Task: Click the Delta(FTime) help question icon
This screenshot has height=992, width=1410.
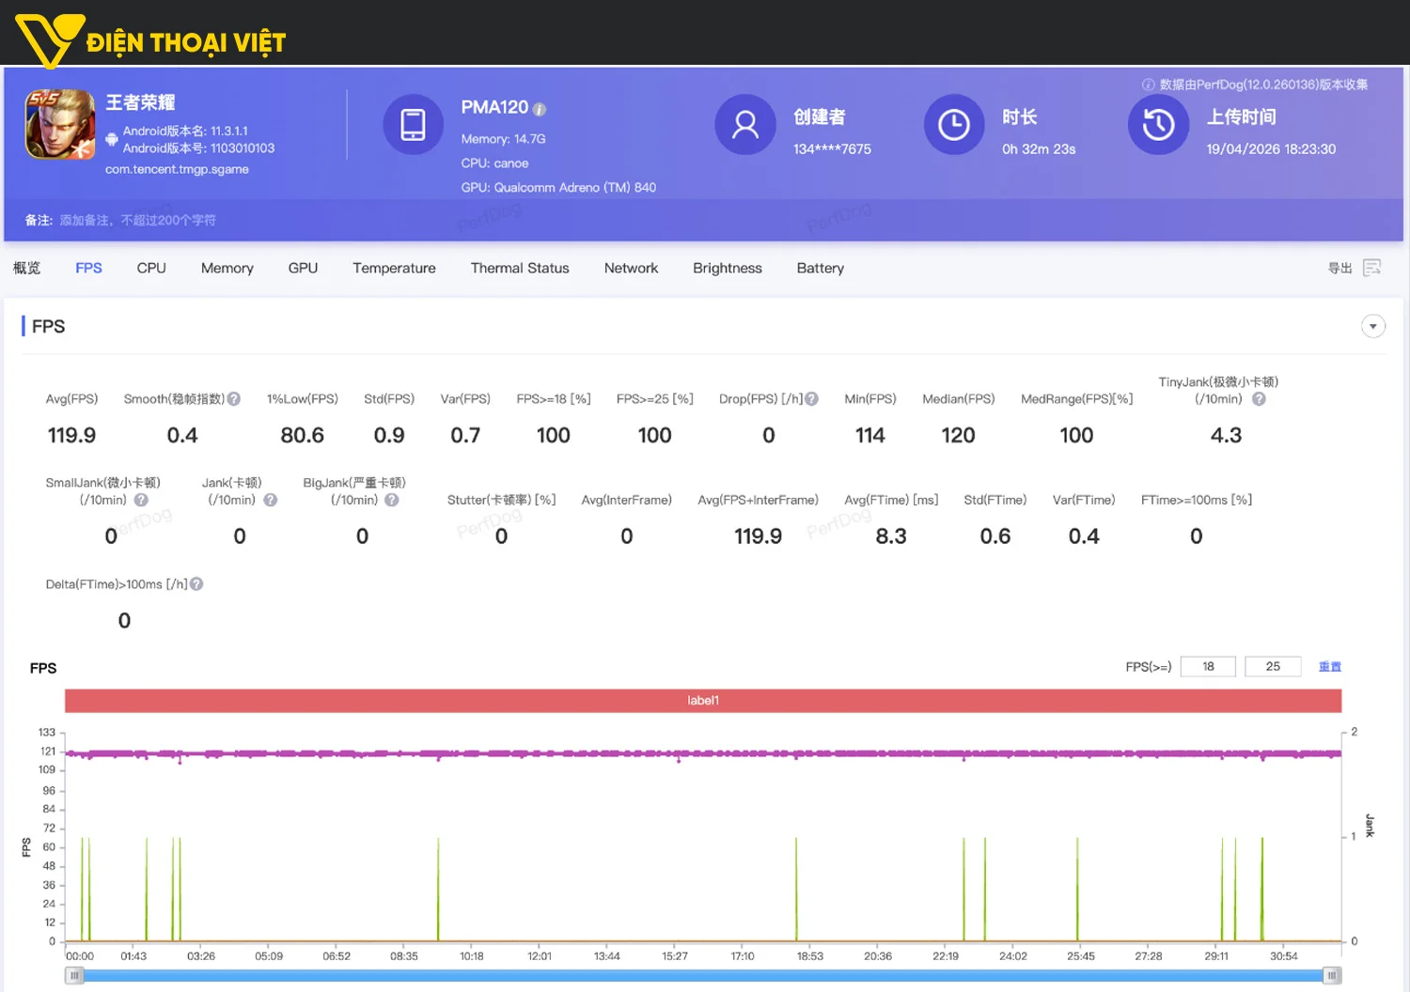Action: pos(196,584)
